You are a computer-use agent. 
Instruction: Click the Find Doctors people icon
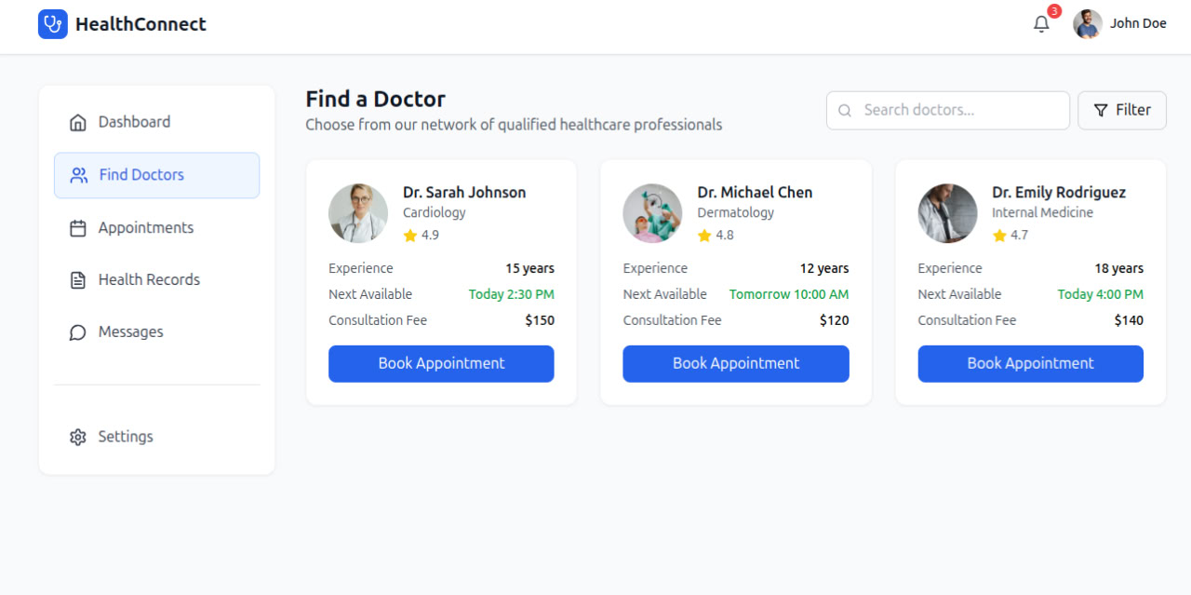tap(78, 174)
